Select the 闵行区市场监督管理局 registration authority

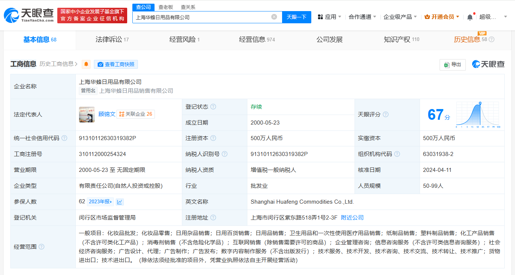tap(107, 218)
